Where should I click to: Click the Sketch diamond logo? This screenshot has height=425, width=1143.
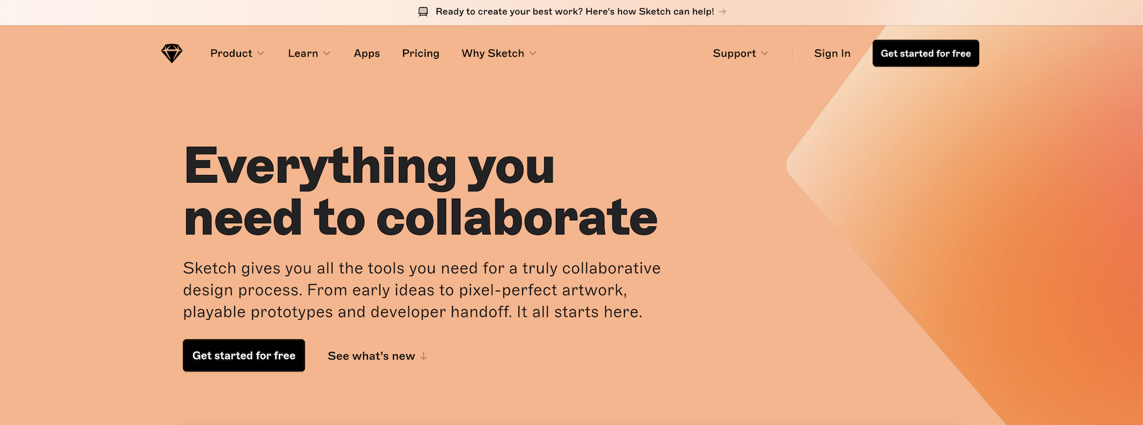click(x=171, y=54)
